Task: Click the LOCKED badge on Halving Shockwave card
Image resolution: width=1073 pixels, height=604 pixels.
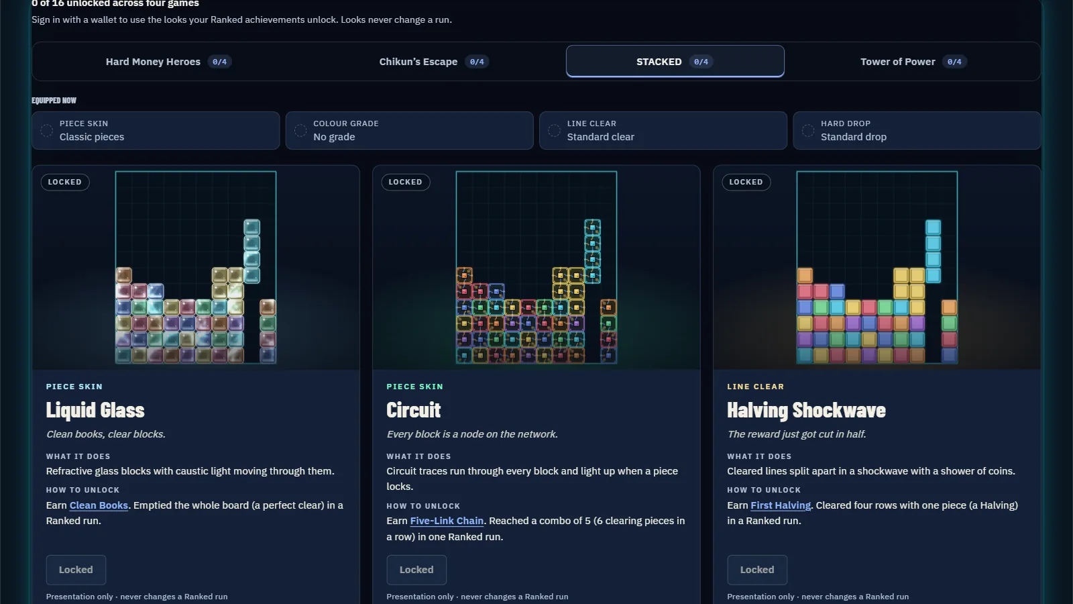Action: [746, 182]
